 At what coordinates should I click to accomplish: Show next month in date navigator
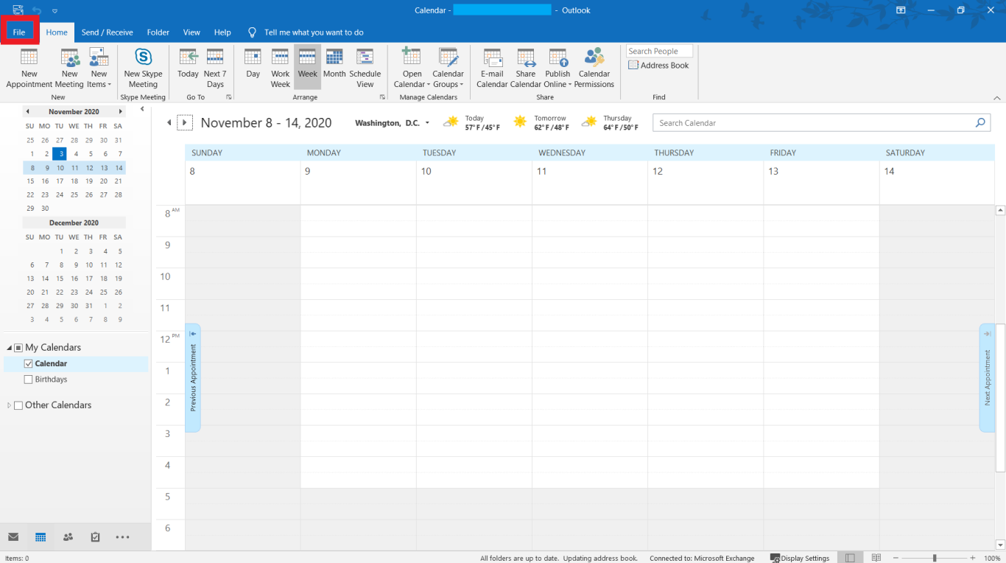click(120, 112)
